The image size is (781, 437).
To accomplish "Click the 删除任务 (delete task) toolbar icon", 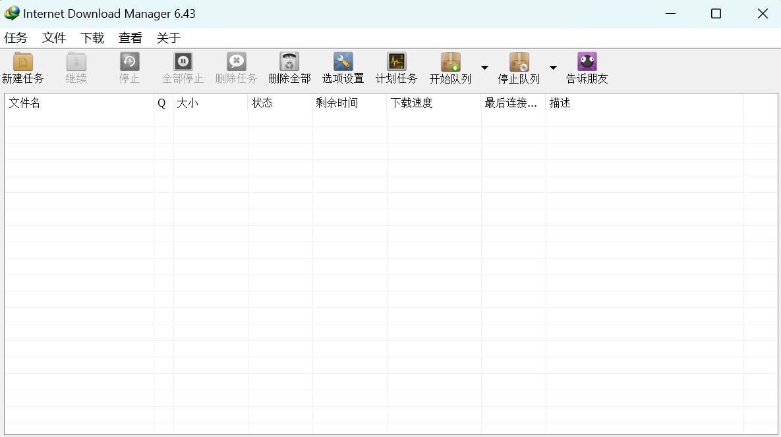I will coord(236,62).
